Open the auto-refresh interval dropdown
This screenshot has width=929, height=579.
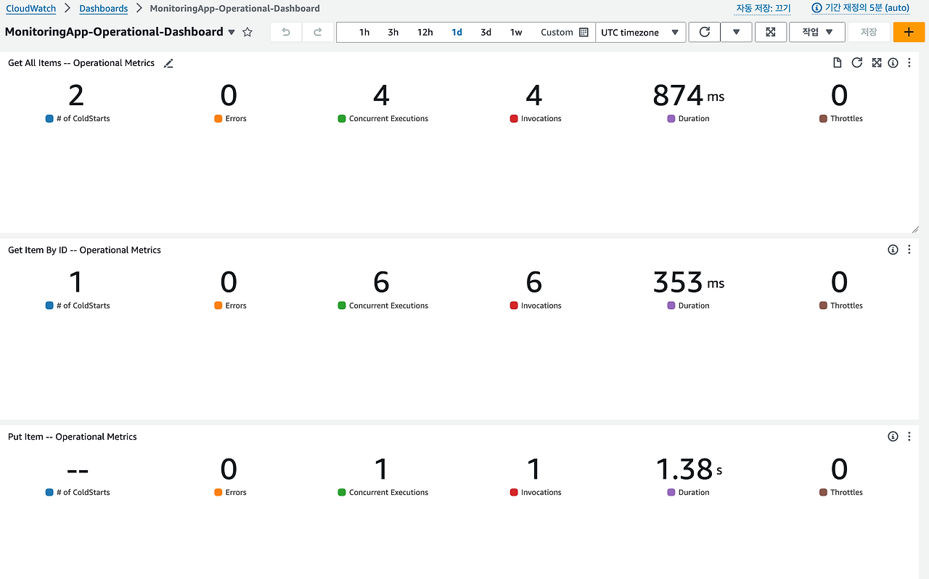click(735, 32)
